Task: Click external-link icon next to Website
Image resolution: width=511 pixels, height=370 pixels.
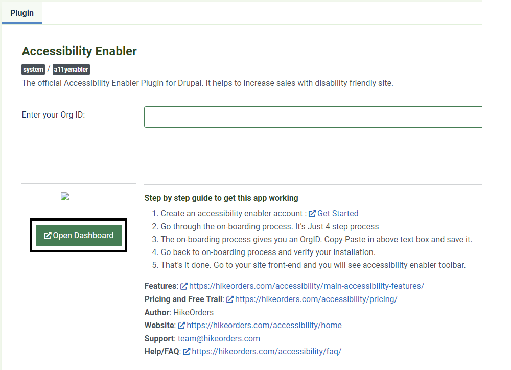Action: pyautogui.click(x=181, y=326)
